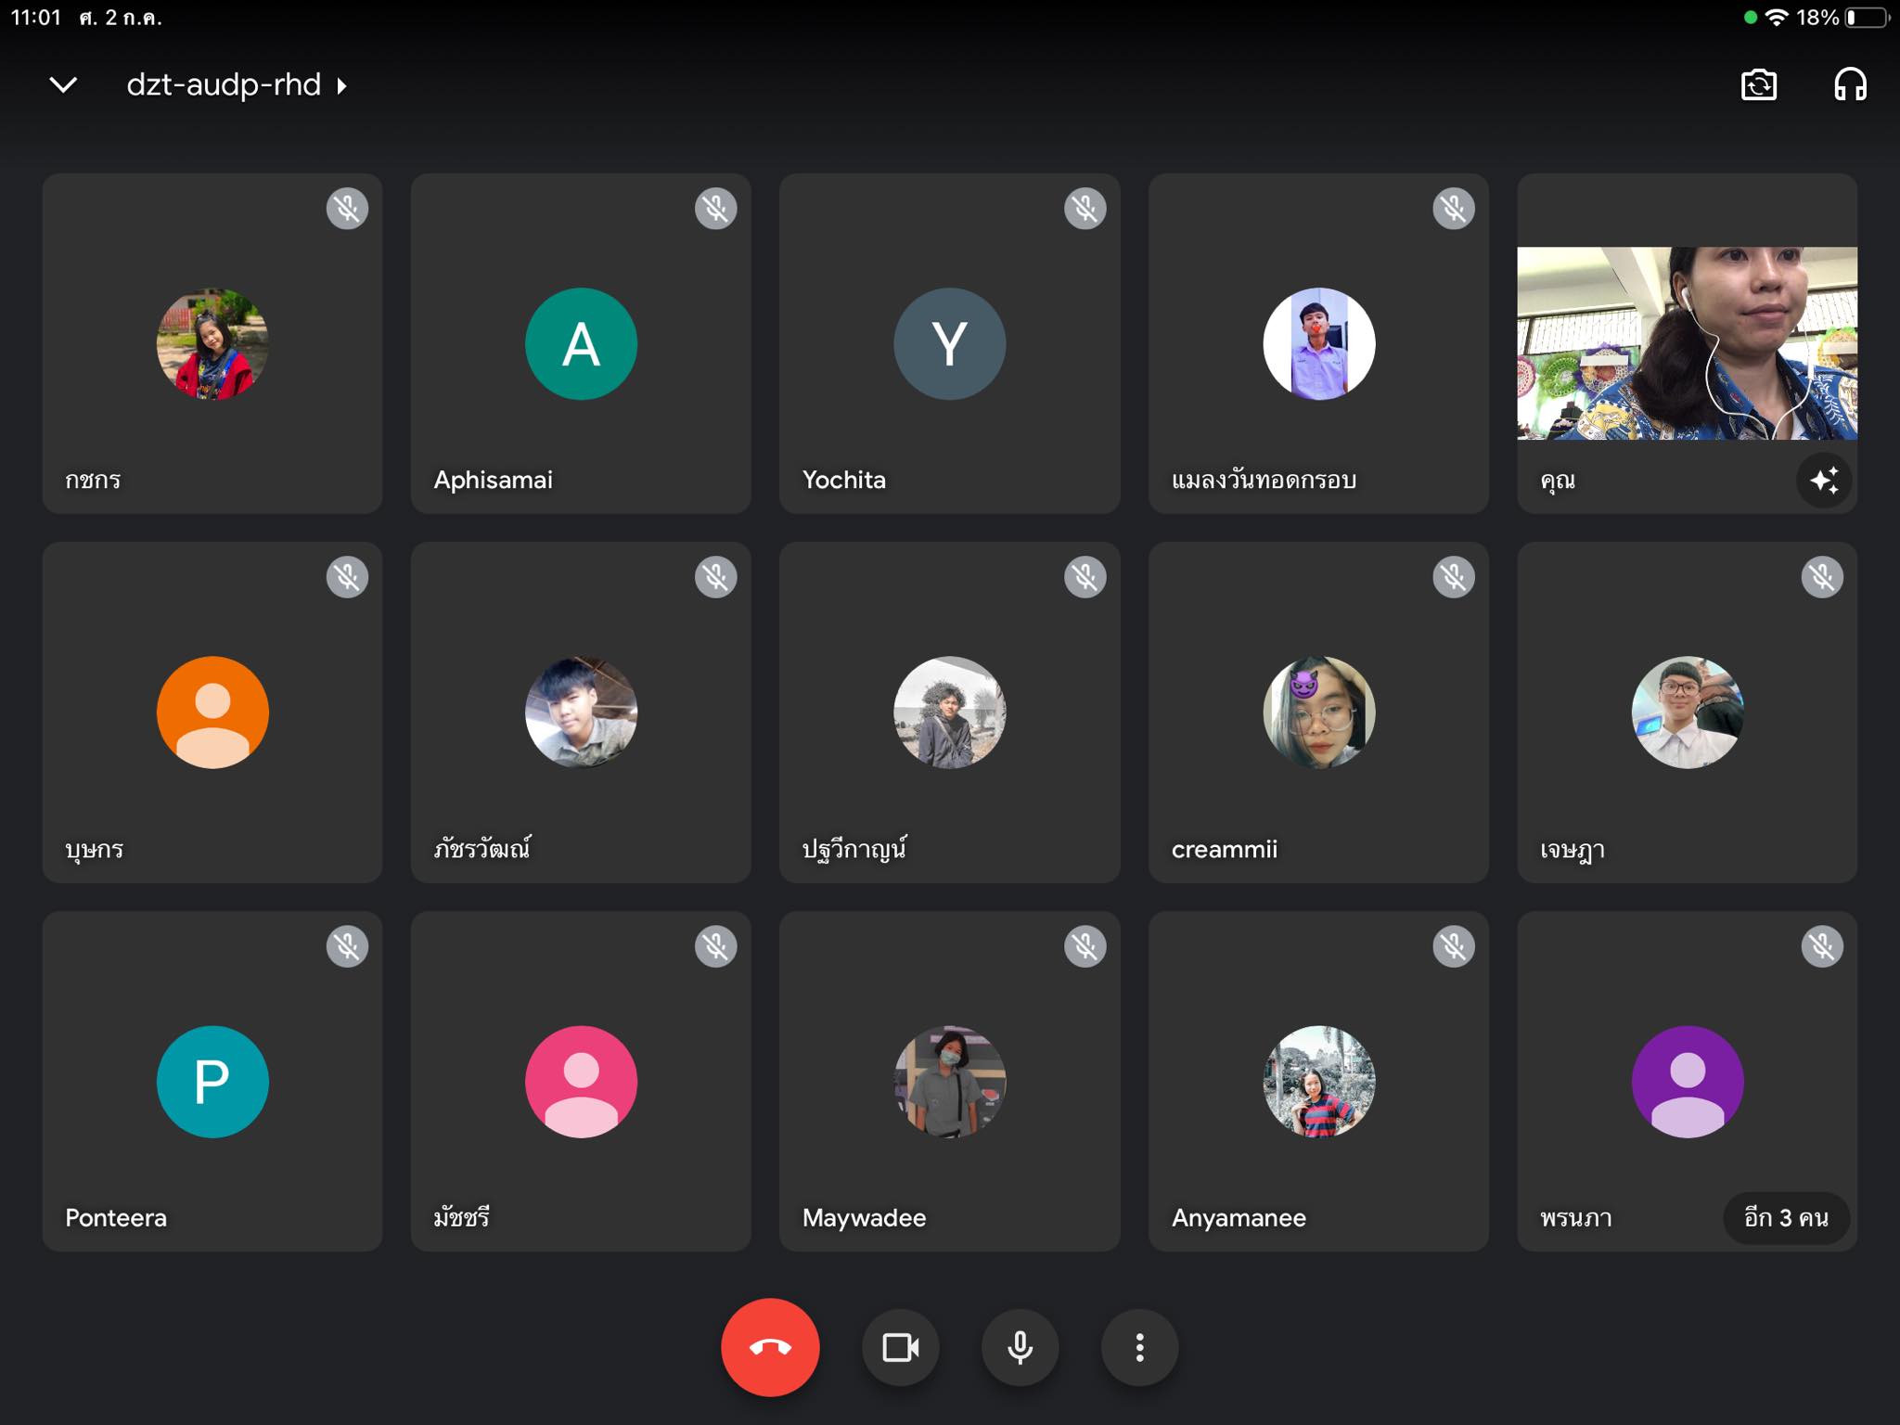Switch camera with the flip camera icon

1759,85
